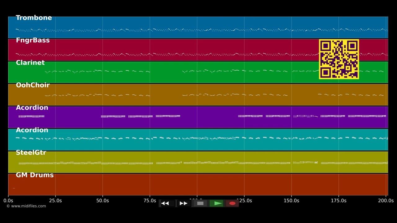Click the 25.0s time axis marker

(56, 201)
